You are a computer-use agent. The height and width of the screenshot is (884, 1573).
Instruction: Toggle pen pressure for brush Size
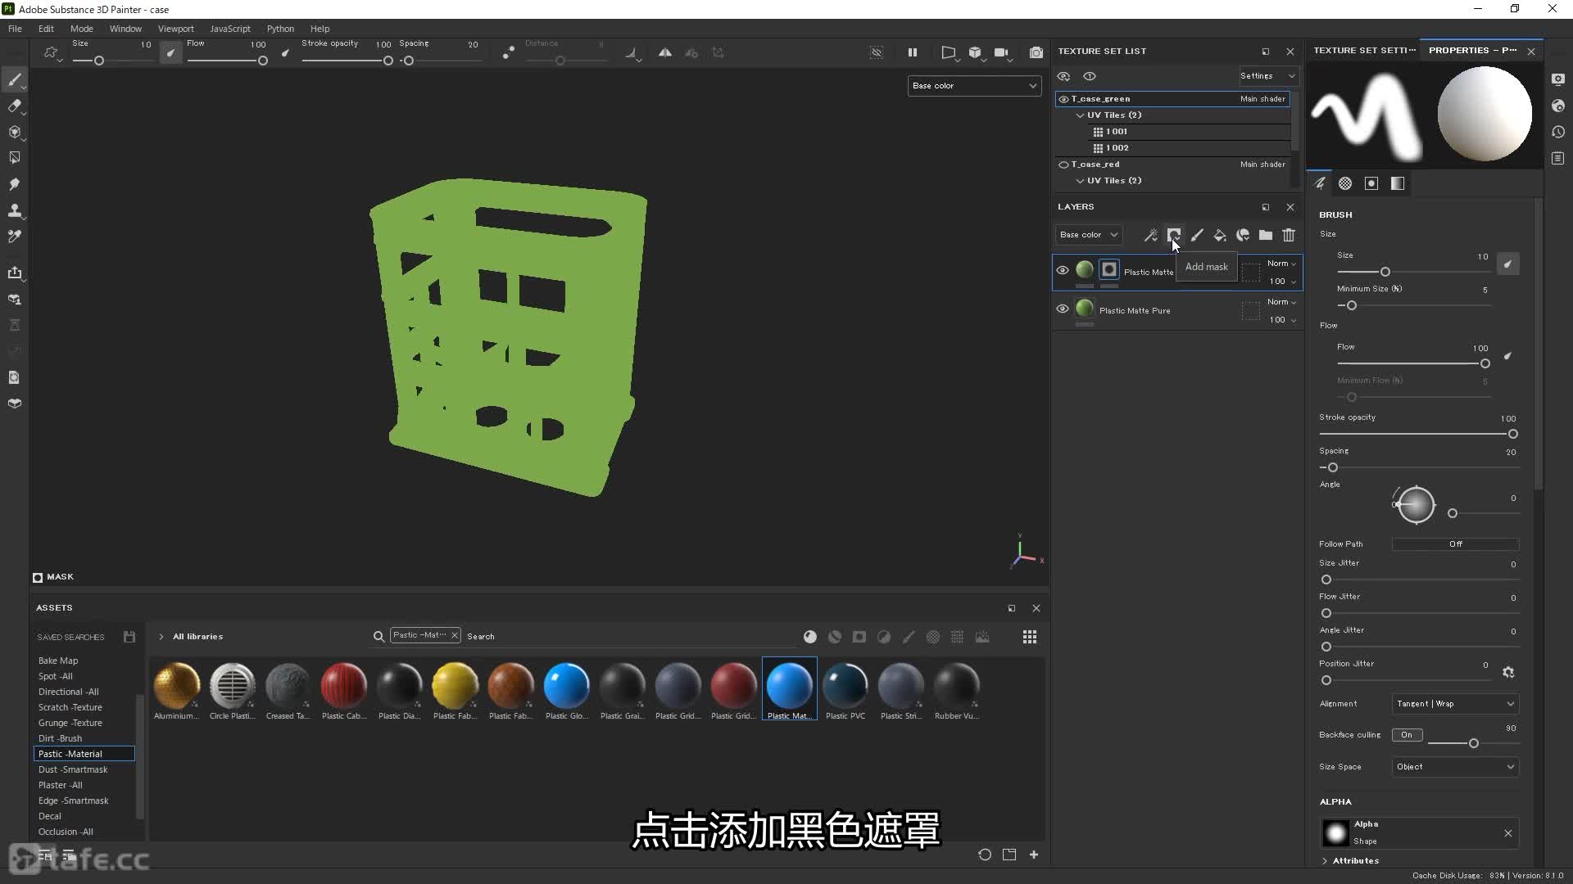(1507, 264)
